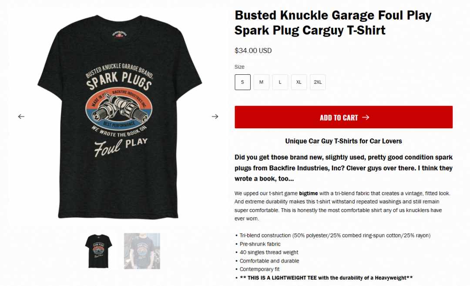Click arrow icon inside Add to Cart

click(x=366, y=117)
